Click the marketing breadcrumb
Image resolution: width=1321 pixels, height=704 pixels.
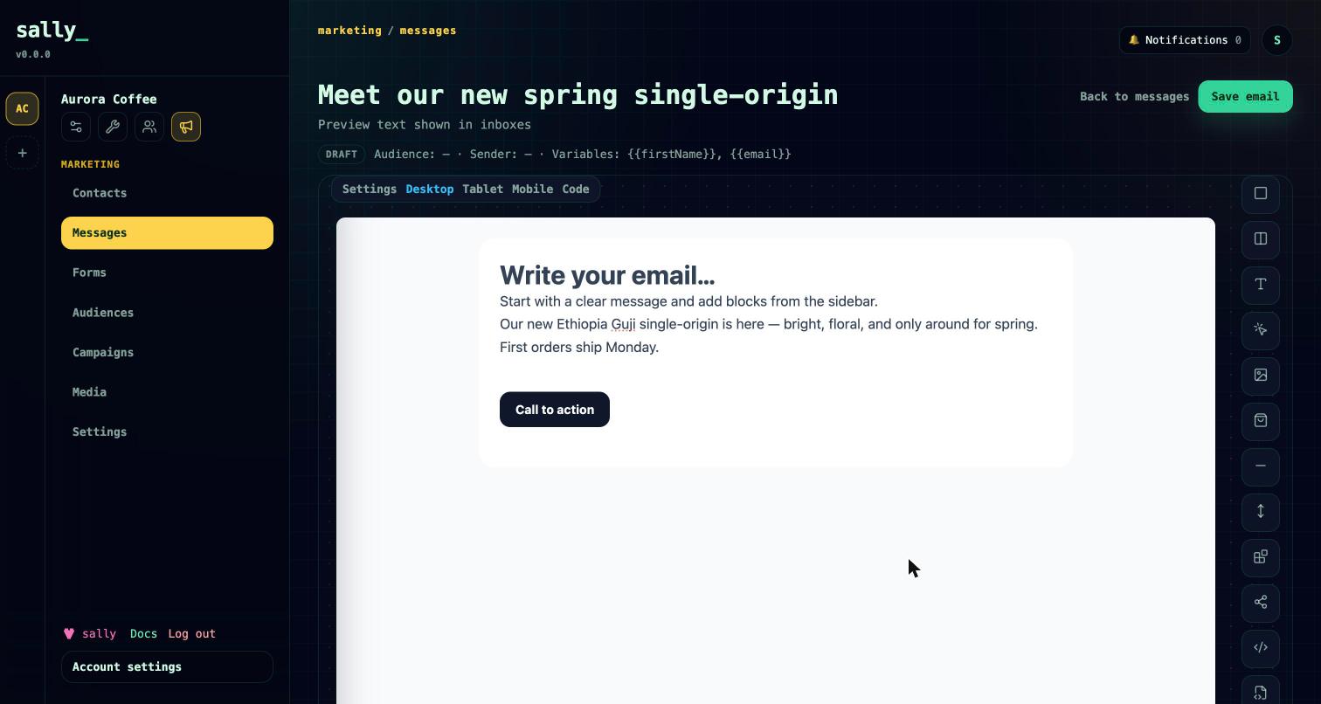click(349, 31)
